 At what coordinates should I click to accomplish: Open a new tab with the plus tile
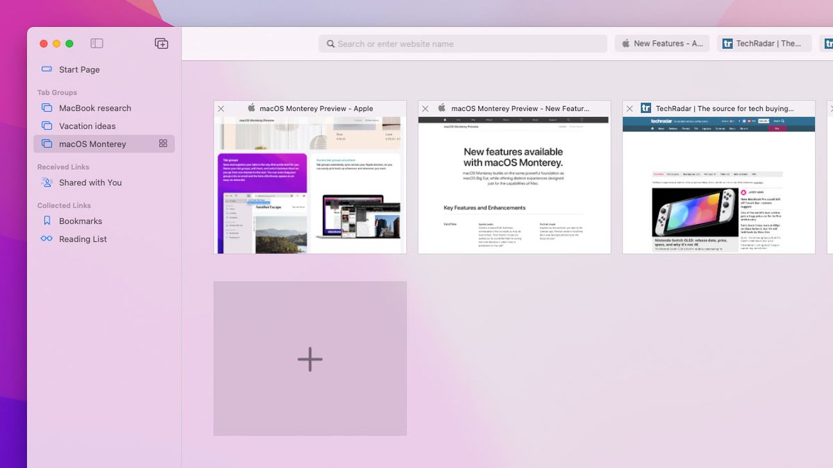(x=310, y=358)
